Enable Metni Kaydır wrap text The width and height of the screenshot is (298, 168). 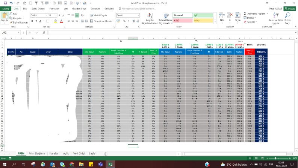98,15
